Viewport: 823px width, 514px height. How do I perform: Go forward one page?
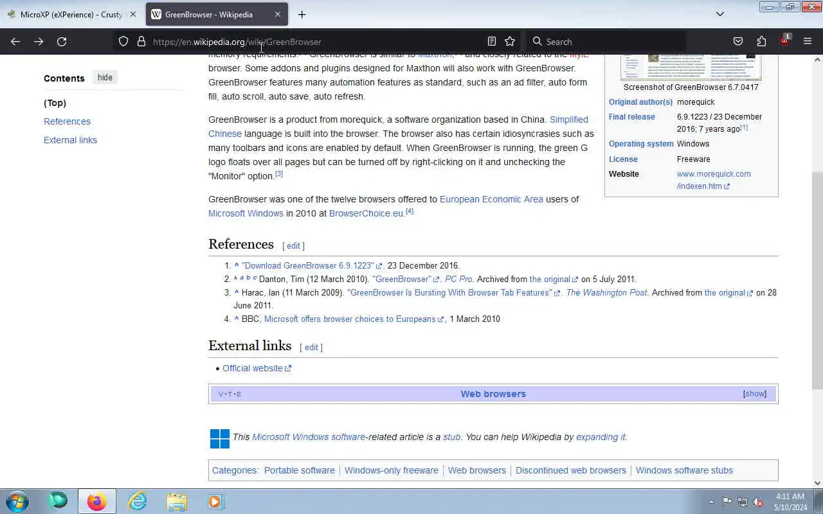click(39, 42)
